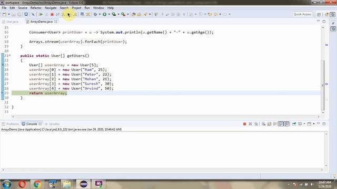Screen dimensions: 337x189
Task: Click the Open Task folder icon
Action: 139,14
